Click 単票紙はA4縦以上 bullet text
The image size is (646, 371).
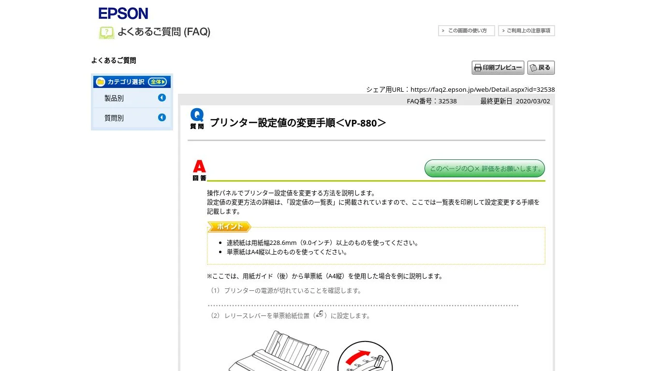[287, 252]
